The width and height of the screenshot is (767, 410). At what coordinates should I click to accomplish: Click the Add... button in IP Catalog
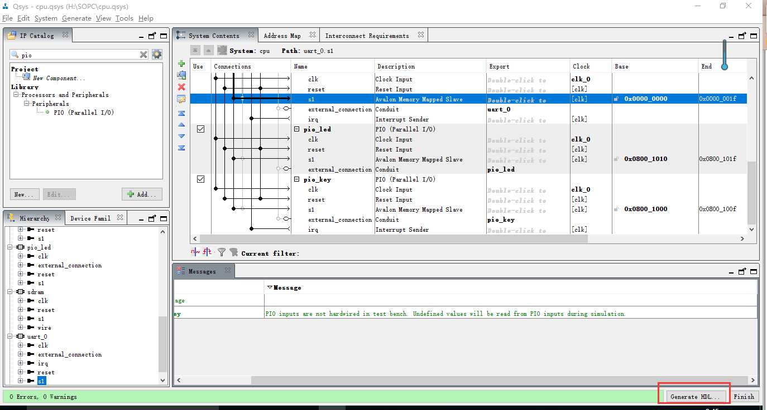tap(142, 194)
